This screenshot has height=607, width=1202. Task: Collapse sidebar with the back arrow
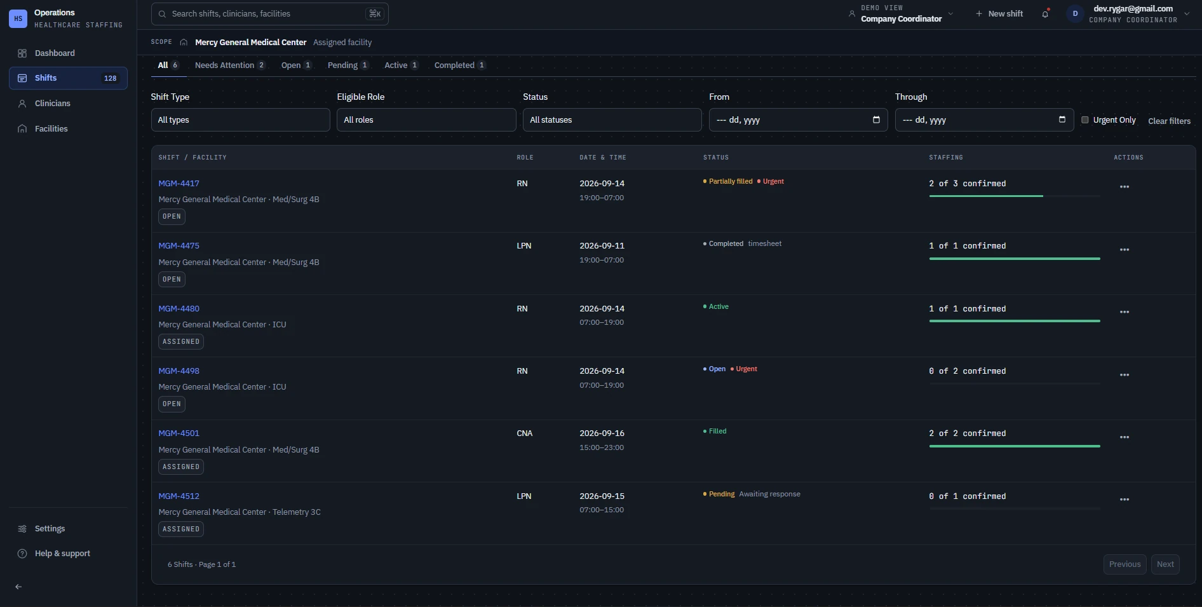coord(18,587)
